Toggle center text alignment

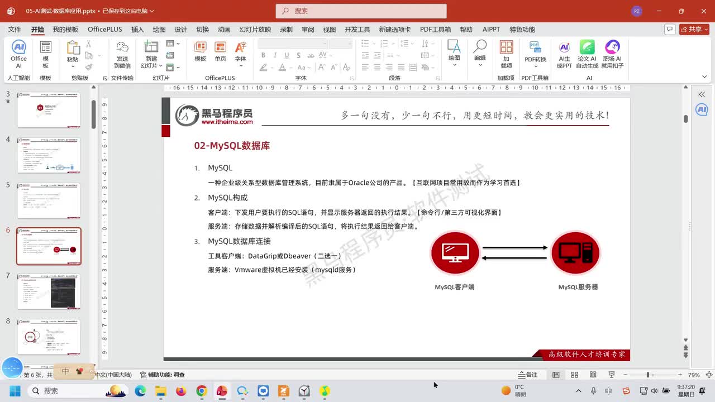click(377, 67)
